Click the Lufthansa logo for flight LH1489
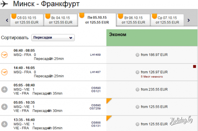This screenshot has width=198, height=131. (4, 55)
